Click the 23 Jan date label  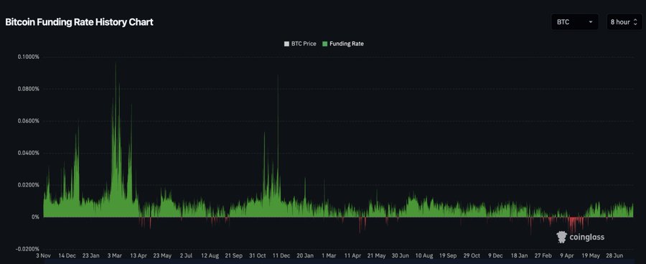point(91,256)
